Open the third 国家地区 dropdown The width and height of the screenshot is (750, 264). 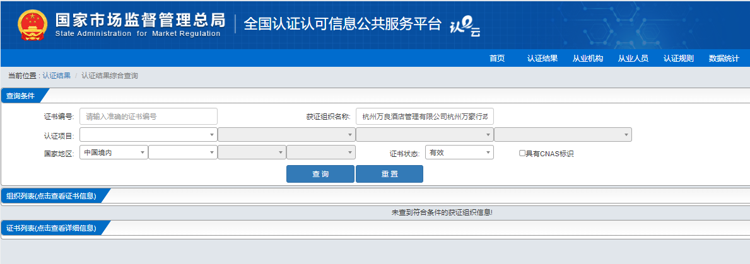pyautogui.click(x=252, y=152)
